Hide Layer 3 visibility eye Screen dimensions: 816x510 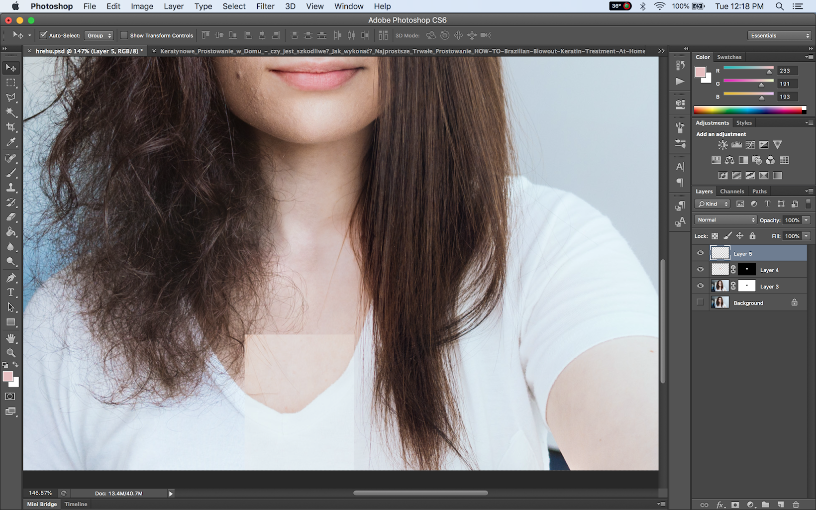pos(700,286)
